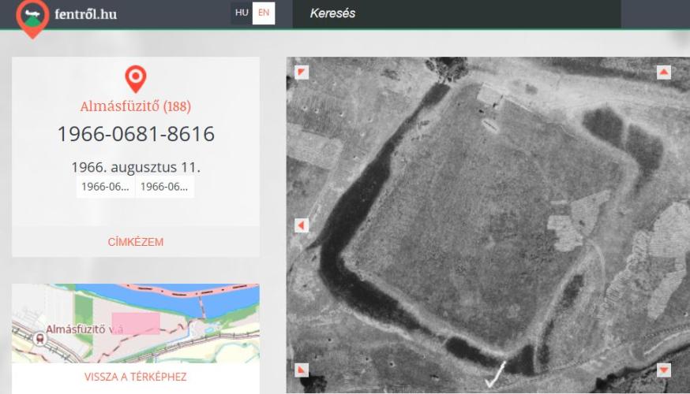Screen dimensions: 690x394
Task: Focus the Keresés search field
Action: (x=456, y=13)
